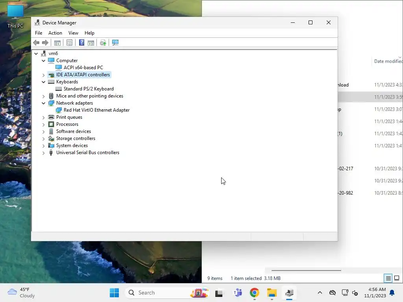Select the vm6 computer icon
This screenshot has width=403, height=302.
pyautogui.click(x=43, y=53)
